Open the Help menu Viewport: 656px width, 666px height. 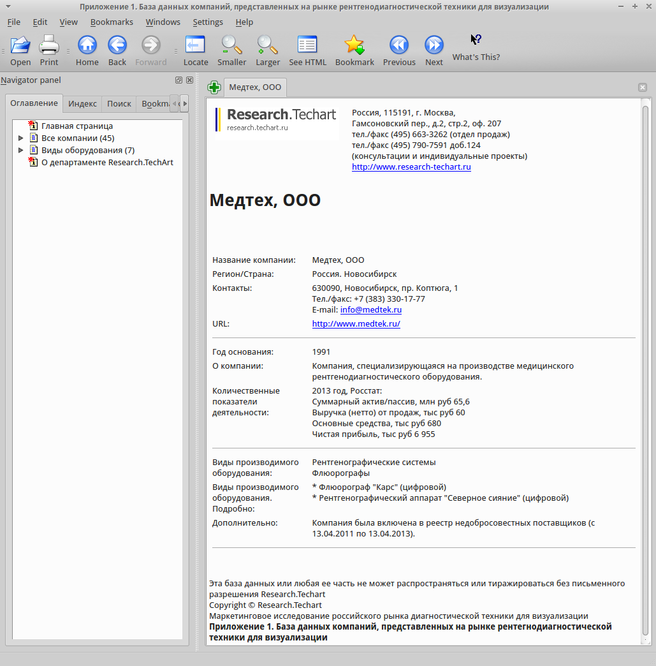point(244,22)
